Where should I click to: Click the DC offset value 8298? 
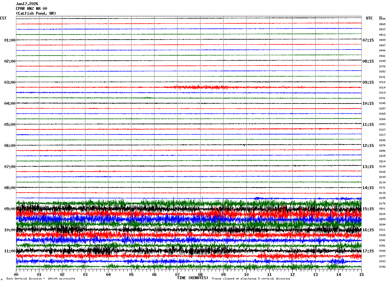coord(382,140)
